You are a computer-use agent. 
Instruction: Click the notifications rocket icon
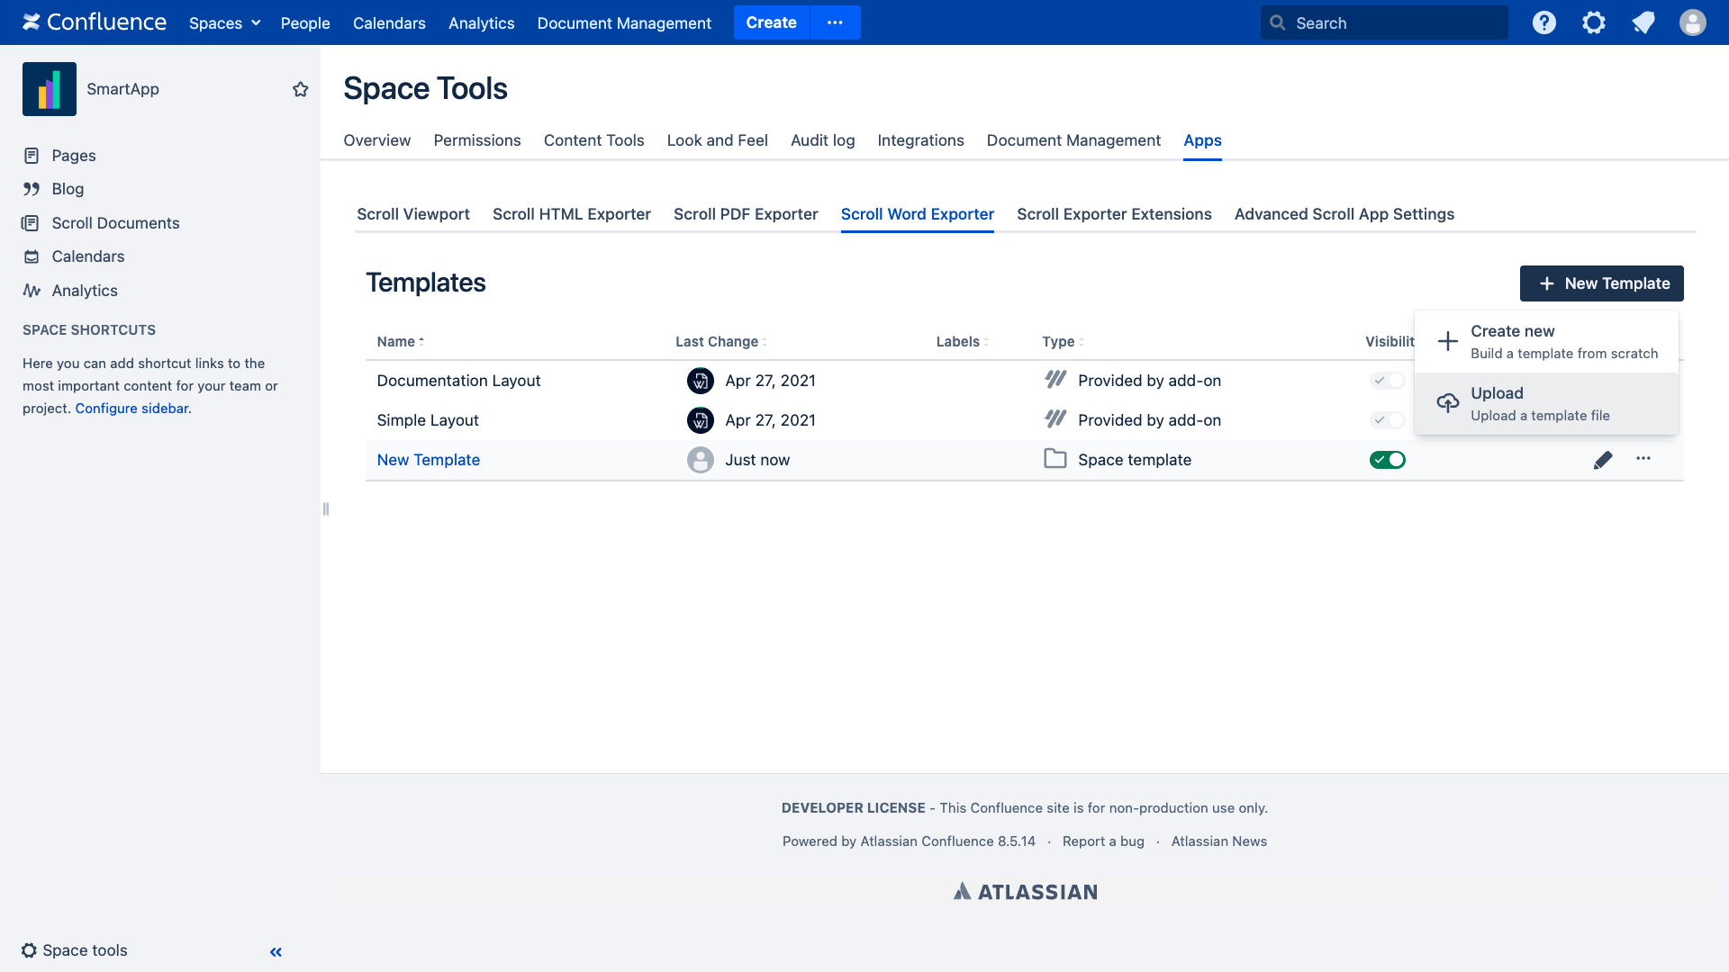[1643, 22]
